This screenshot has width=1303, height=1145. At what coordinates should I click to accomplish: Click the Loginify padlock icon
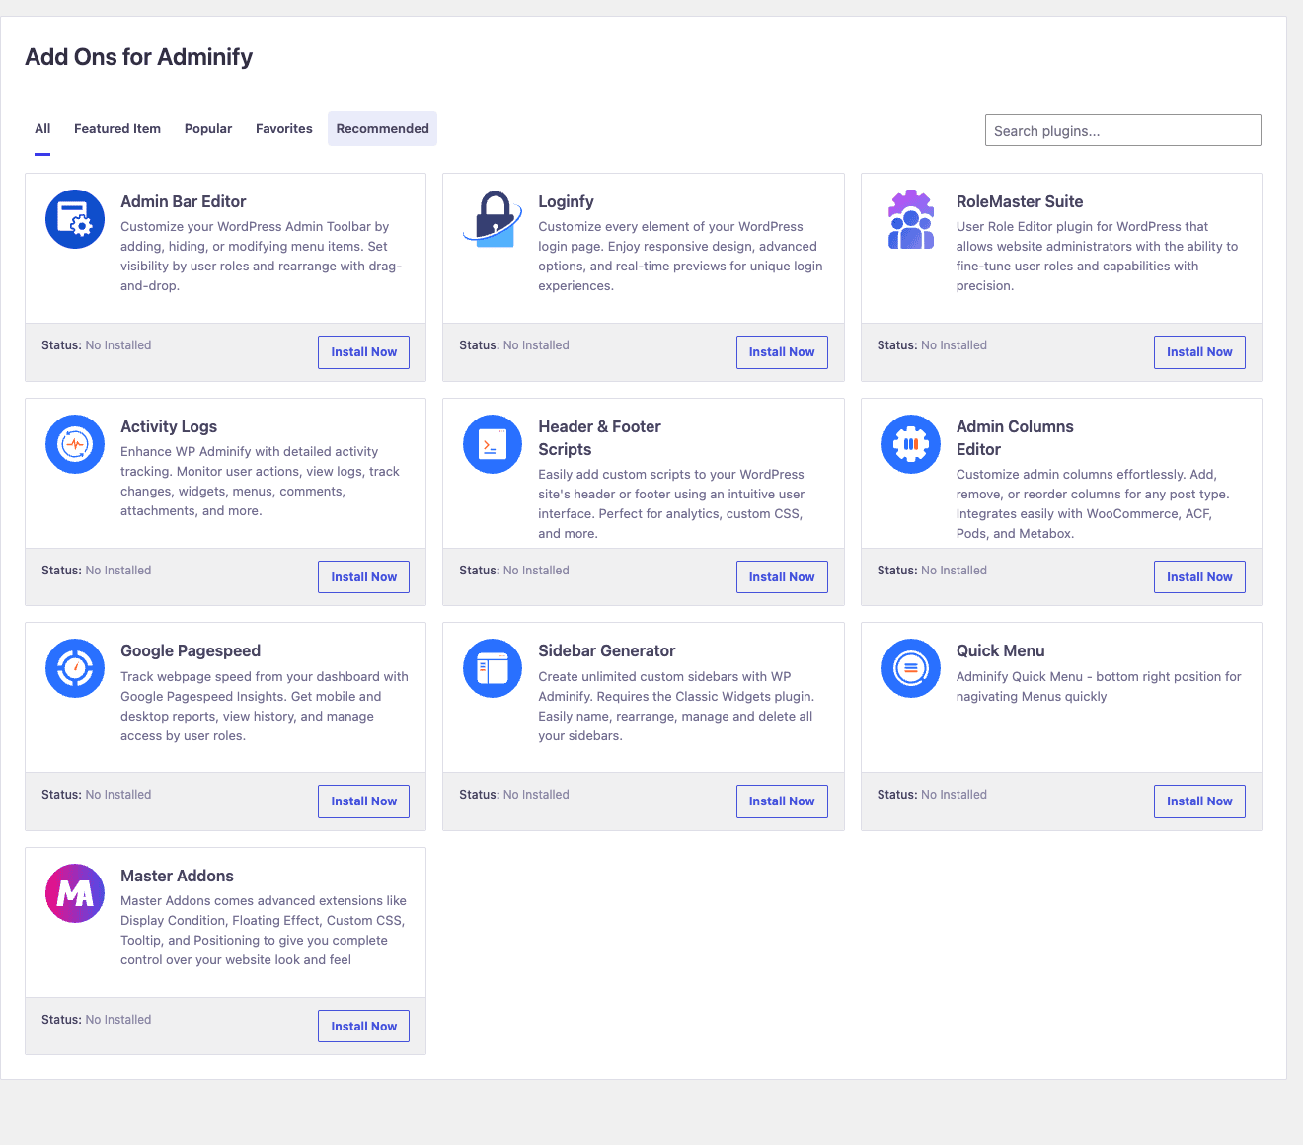493,219
